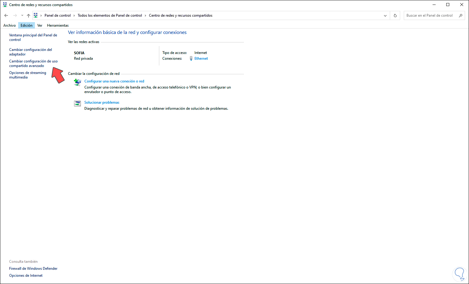Click the Ethernet adapter icon next to Conexiones
469x284 pixels.
point(191,58)
